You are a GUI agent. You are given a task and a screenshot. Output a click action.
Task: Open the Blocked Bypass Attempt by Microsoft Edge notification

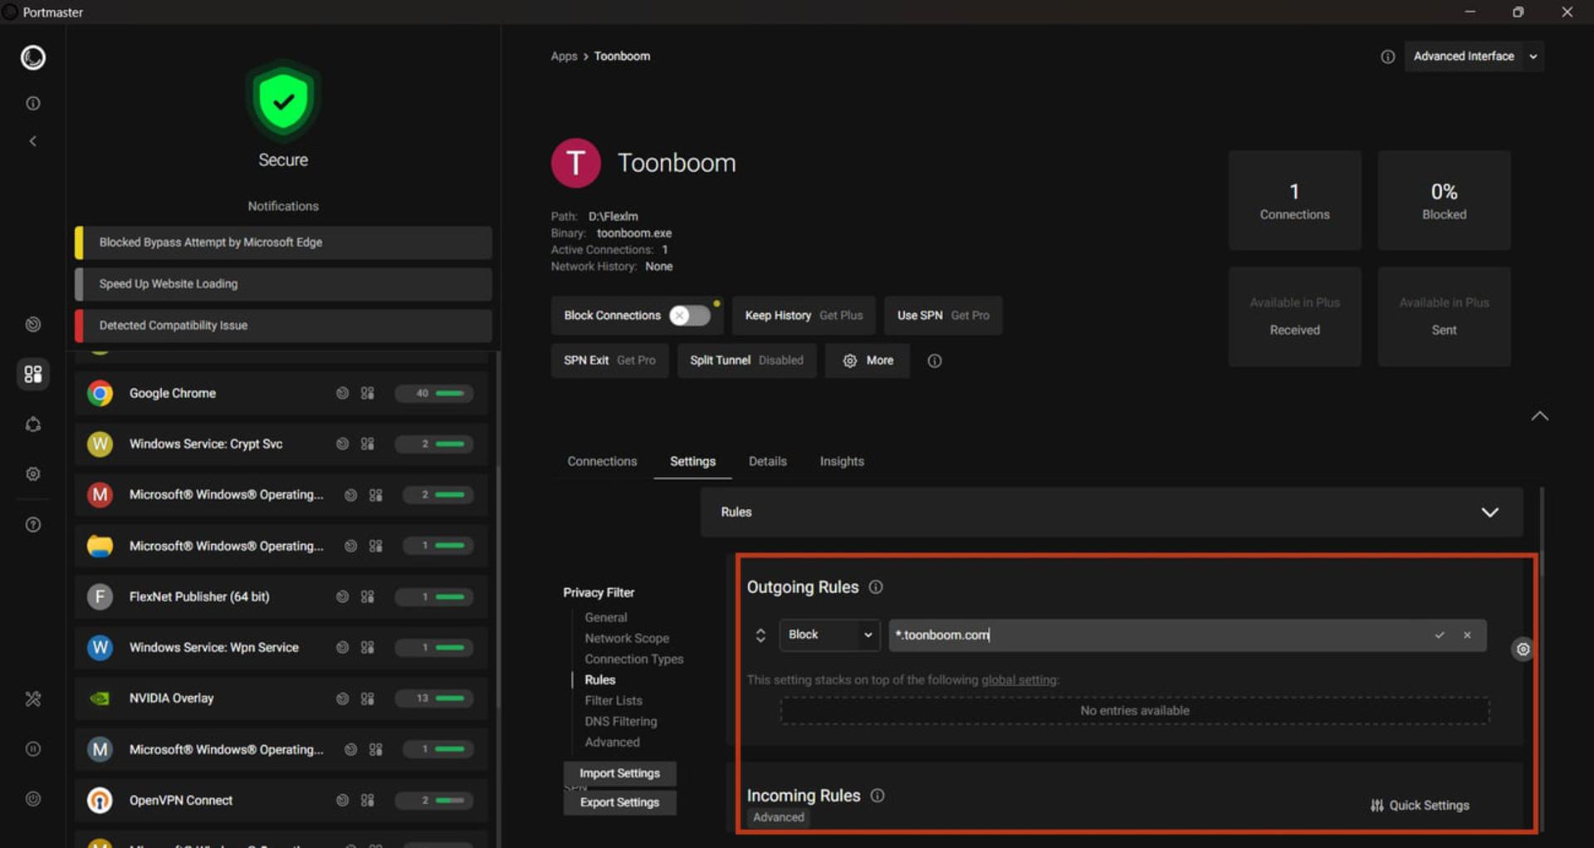283,243
